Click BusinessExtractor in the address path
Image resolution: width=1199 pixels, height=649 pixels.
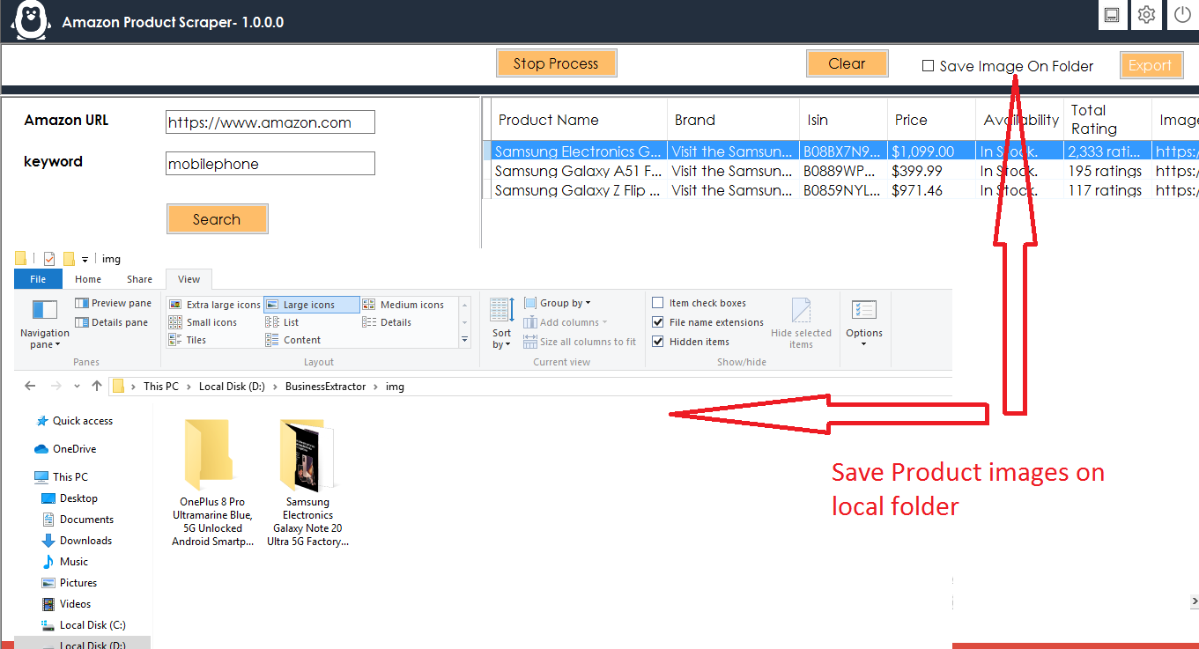(x=326, y=387)
